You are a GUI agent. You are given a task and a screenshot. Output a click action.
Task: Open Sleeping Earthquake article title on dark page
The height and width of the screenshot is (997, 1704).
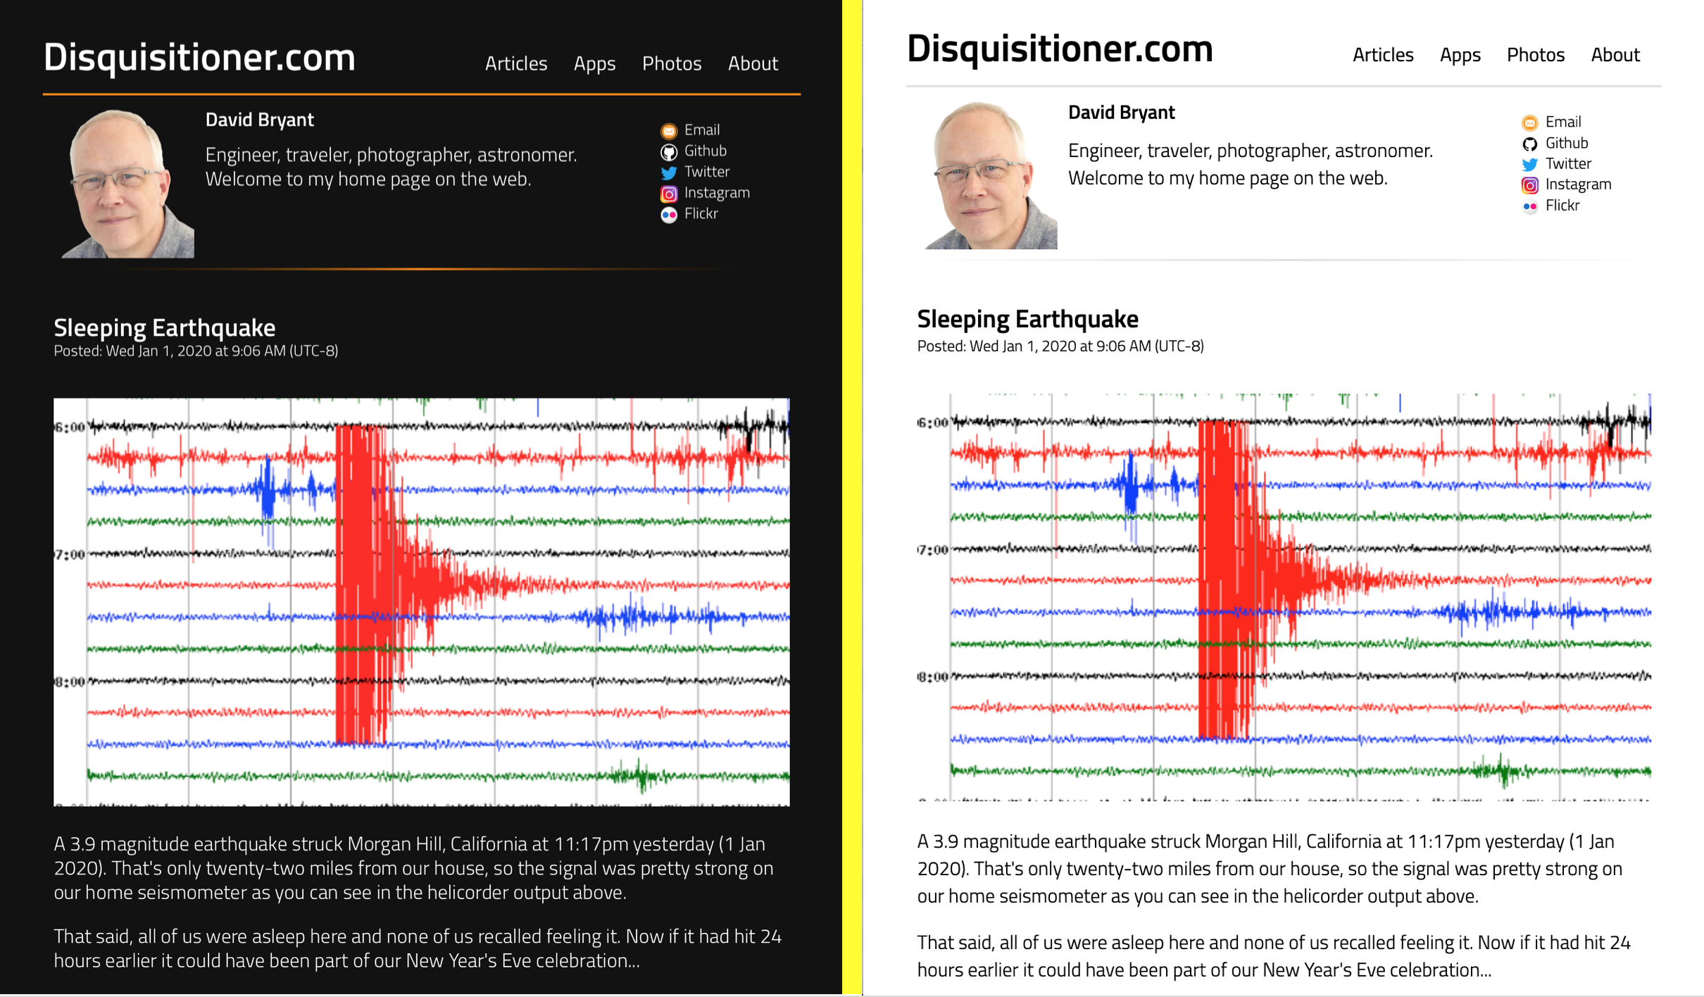(165, 327)
